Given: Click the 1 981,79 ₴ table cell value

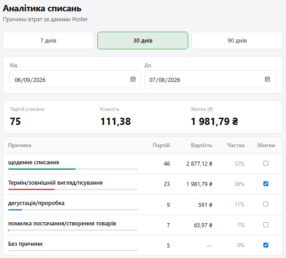Looking at the screenshot, I should pos(199,184).
